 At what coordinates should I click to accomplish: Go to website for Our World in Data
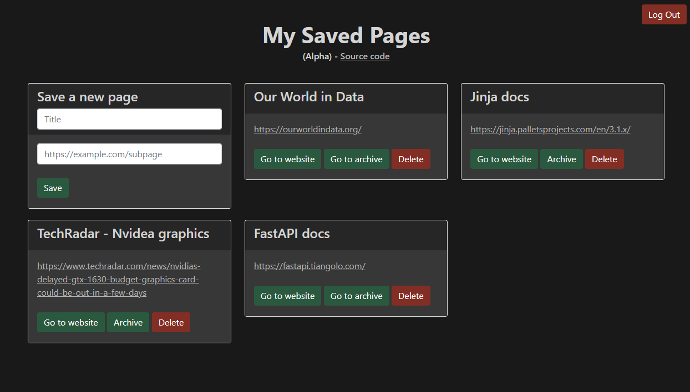[287, 159]
